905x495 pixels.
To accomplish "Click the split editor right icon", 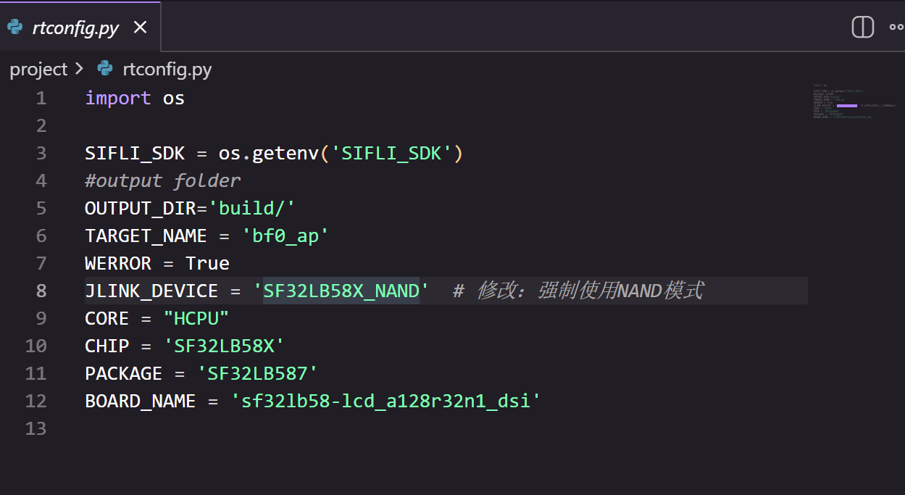I will [x=862, y=28].
